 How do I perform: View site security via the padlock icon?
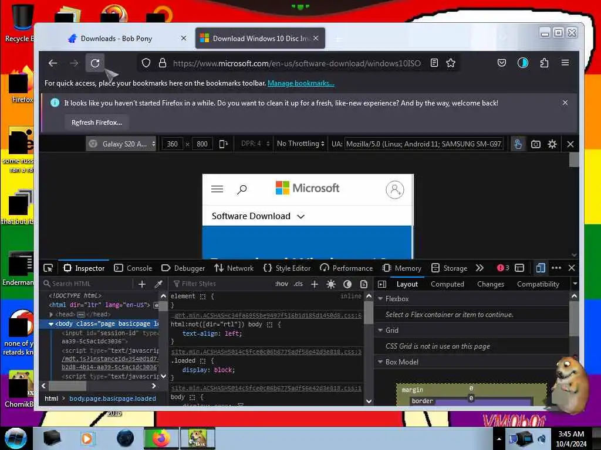[163, 63]
